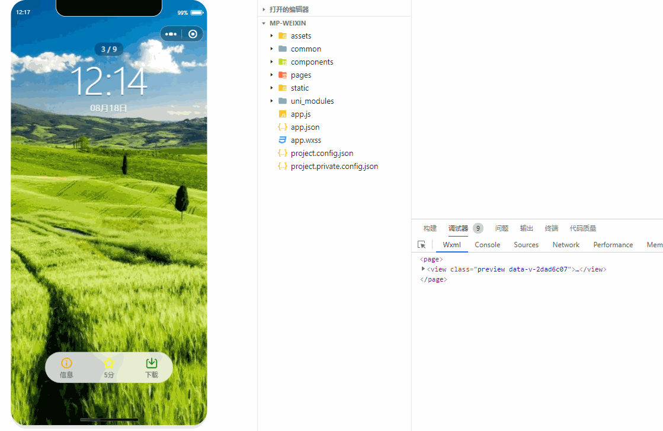Select the Performance devtools tab
Viewport: 663px width, 431px height.
coord(613,245)
